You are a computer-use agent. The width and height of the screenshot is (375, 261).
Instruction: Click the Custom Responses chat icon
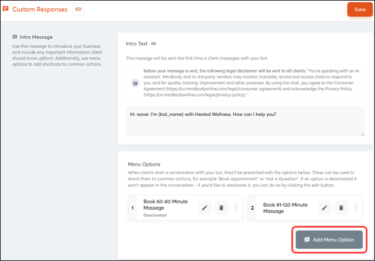[x=6, y=9]
